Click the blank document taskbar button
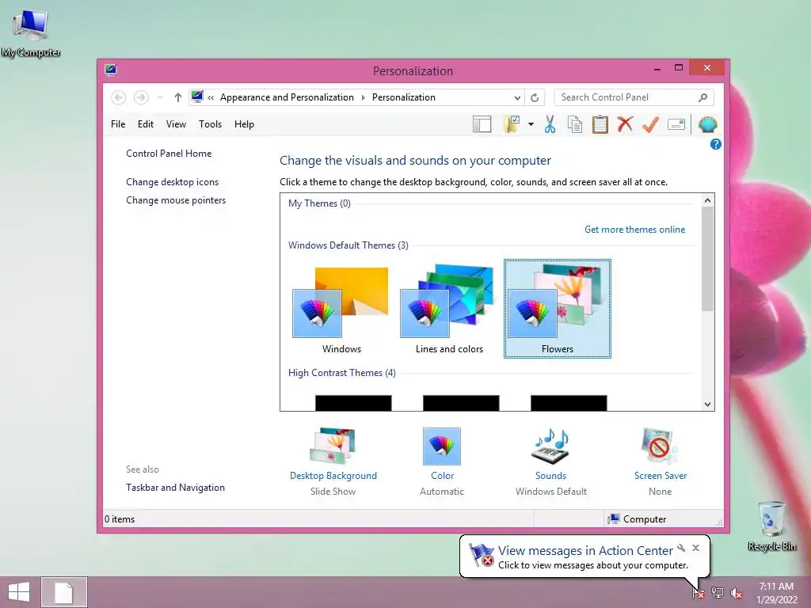Image resolution: width=811 pixels, height=608 pixels. pos(63,592)
